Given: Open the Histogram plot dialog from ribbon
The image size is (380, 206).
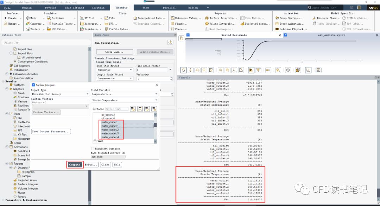Looking at the screenshot, I should coord(90,24).
